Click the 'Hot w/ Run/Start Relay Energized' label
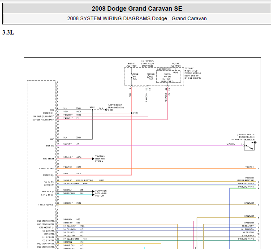Viewport: 271px width, 249px height. coord(148,64)
